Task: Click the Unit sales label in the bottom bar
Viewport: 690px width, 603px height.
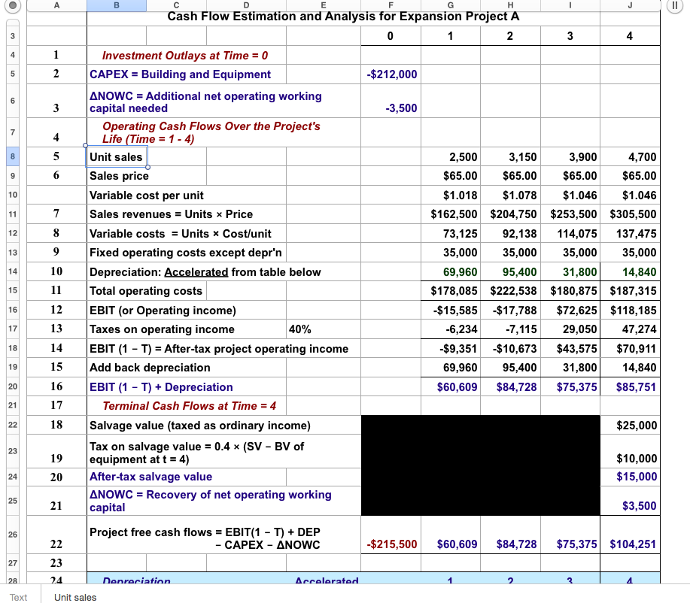Action: 74,597
